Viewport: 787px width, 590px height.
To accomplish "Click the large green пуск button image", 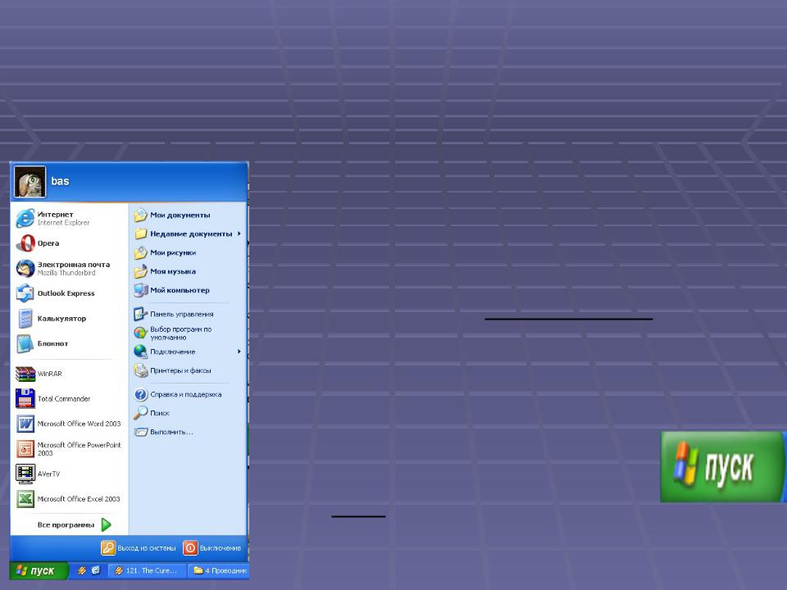I will [723, 466].
